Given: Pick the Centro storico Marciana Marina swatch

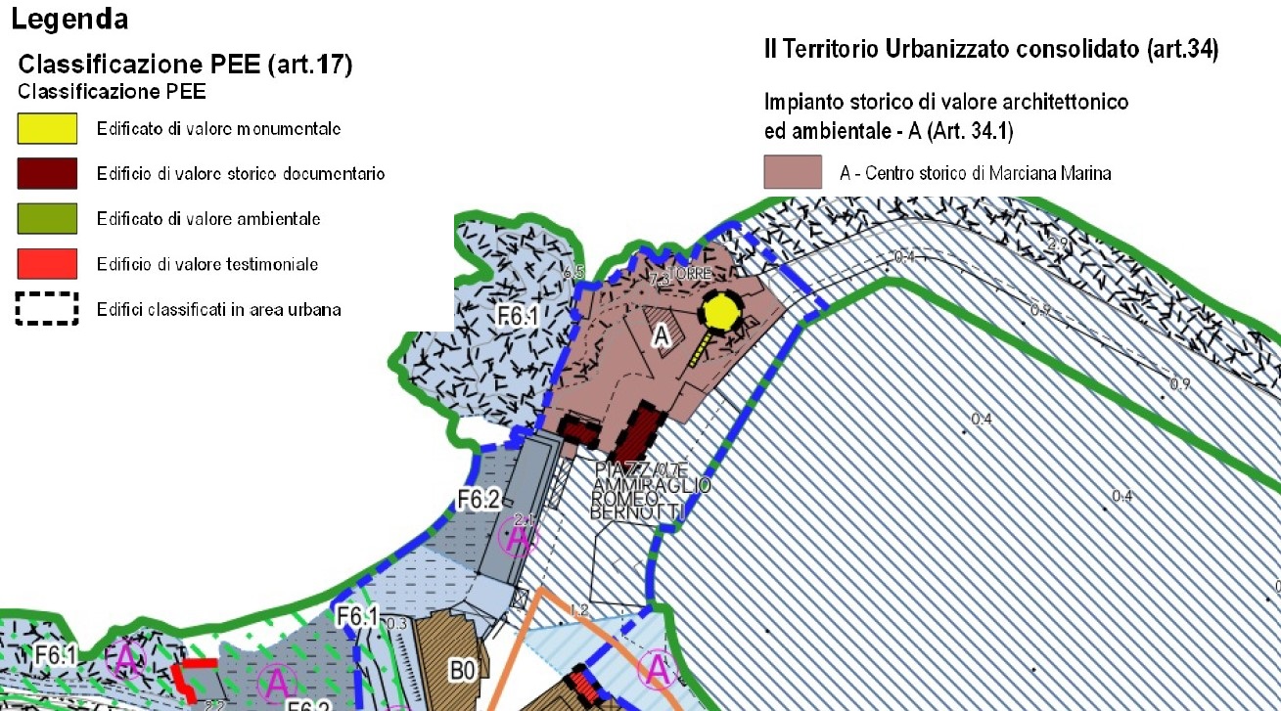Looking at the screenshot, I should tap(793, 172).
